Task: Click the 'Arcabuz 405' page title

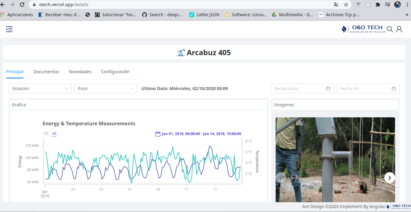Action: (209, 53)
